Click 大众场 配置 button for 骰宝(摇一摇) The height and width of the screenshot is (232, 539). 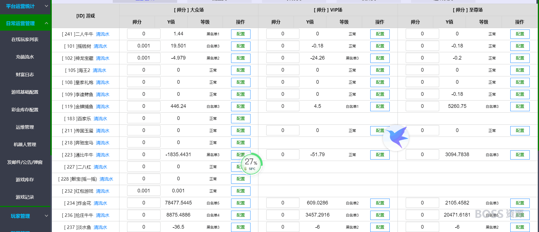click(x=241, y=179)
